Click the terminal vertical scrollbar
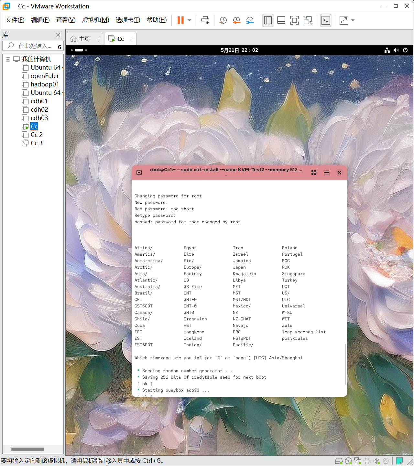The image size is (414, 466). pos(345,364)
